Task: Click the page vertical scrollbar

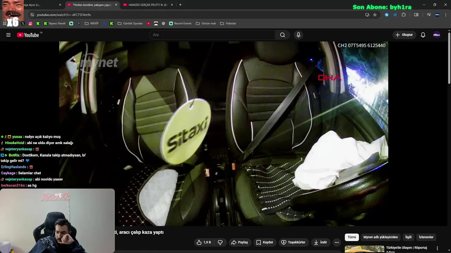Action: point(449,58)
